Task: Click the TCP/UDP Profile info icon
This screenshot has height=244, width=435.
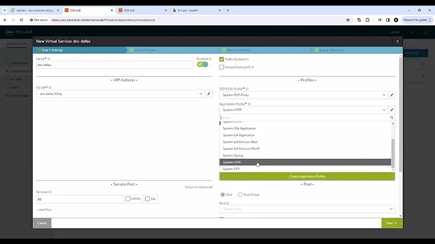Action: click(247, 89)
